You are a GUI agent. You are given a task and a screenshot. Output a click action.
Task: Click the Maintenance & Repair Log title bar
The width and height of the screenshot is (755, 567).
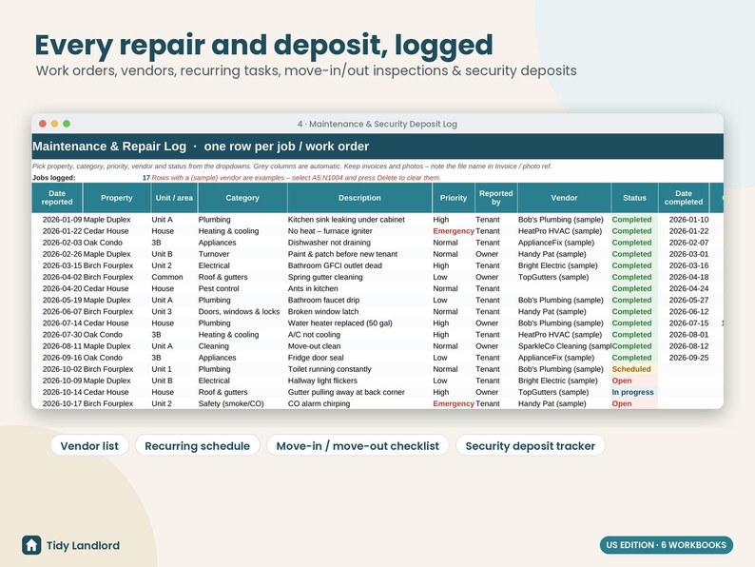click(x=377, y=147)
